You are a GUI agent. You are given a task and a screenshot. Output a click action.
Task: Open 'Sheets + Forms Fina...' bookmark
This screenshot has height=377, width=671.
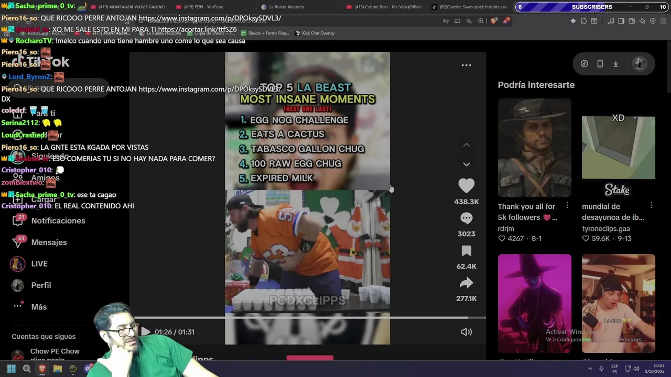click(265, 33)
